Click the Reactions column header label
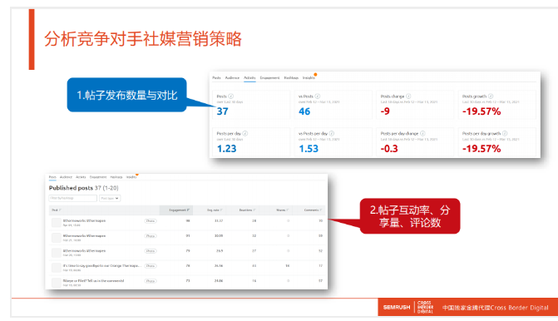 click(x=245, y=210)
